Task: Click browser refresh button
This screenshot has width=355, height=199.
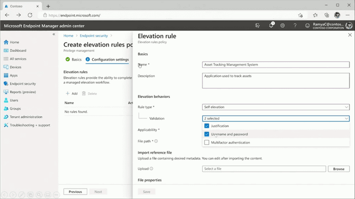Action: 30,15
